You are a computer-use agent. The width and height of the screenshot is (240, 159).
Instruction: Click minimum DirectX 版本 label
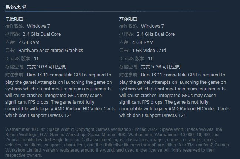pos(18,59)
